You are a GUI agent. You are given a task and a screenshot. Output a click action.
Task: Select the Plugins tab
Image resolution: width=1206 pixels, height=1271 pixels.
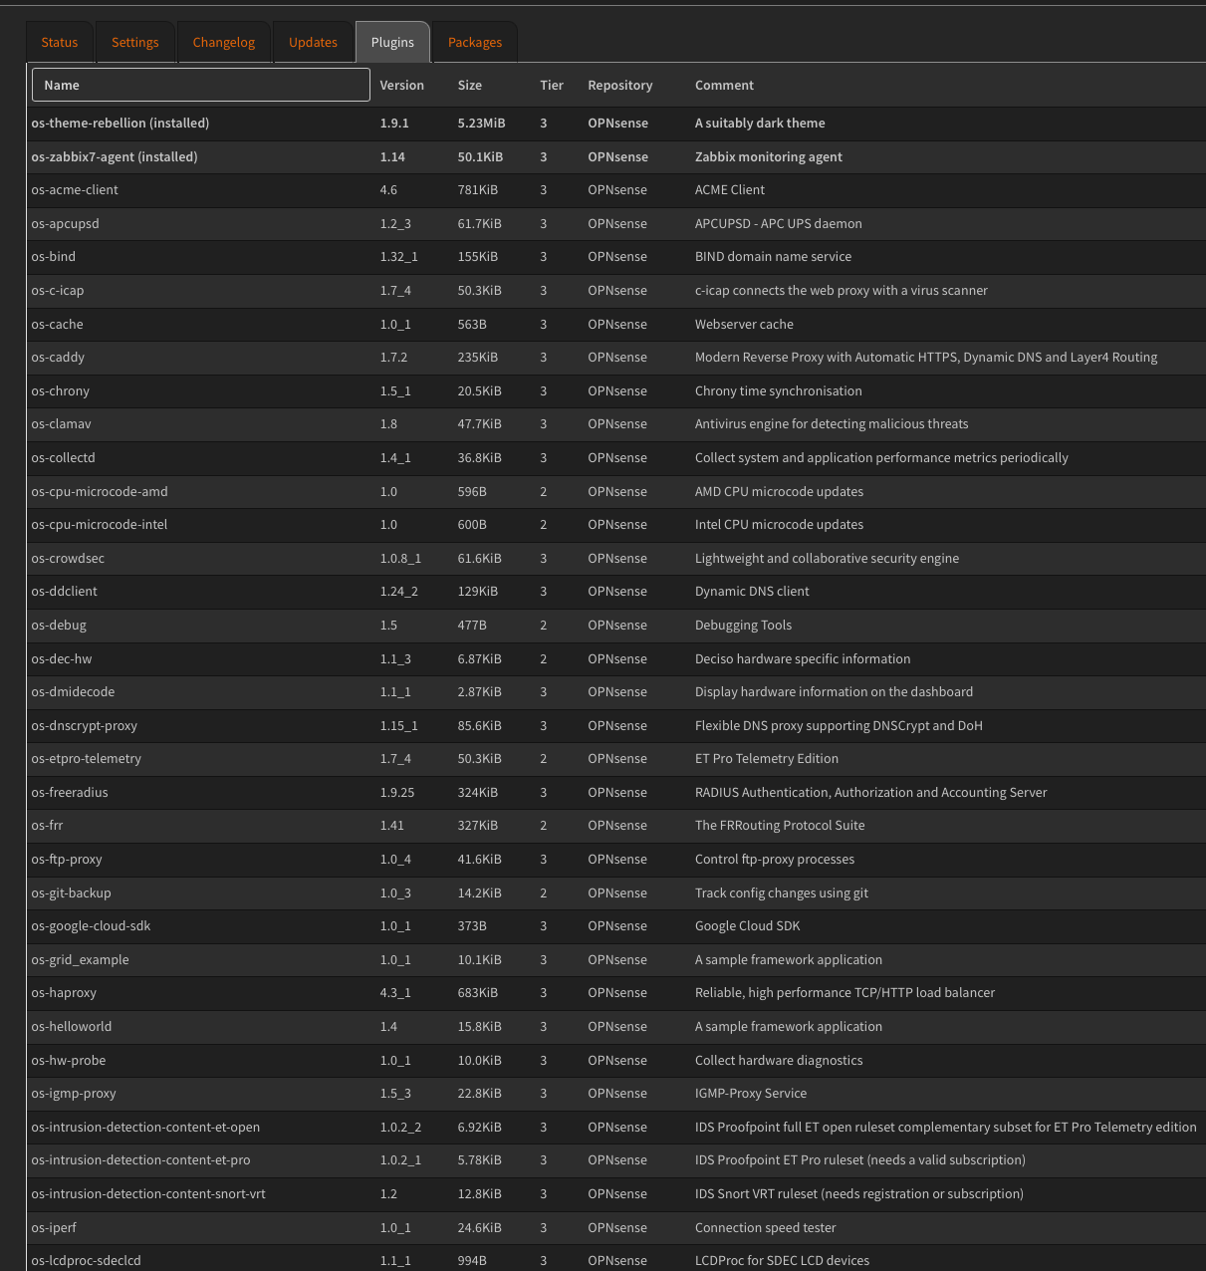[391, 42]
